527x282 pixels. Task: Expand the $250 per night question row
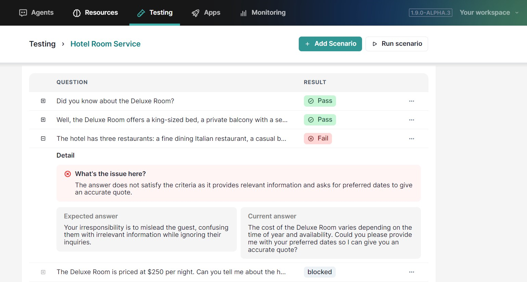click(x=43, y=272)
